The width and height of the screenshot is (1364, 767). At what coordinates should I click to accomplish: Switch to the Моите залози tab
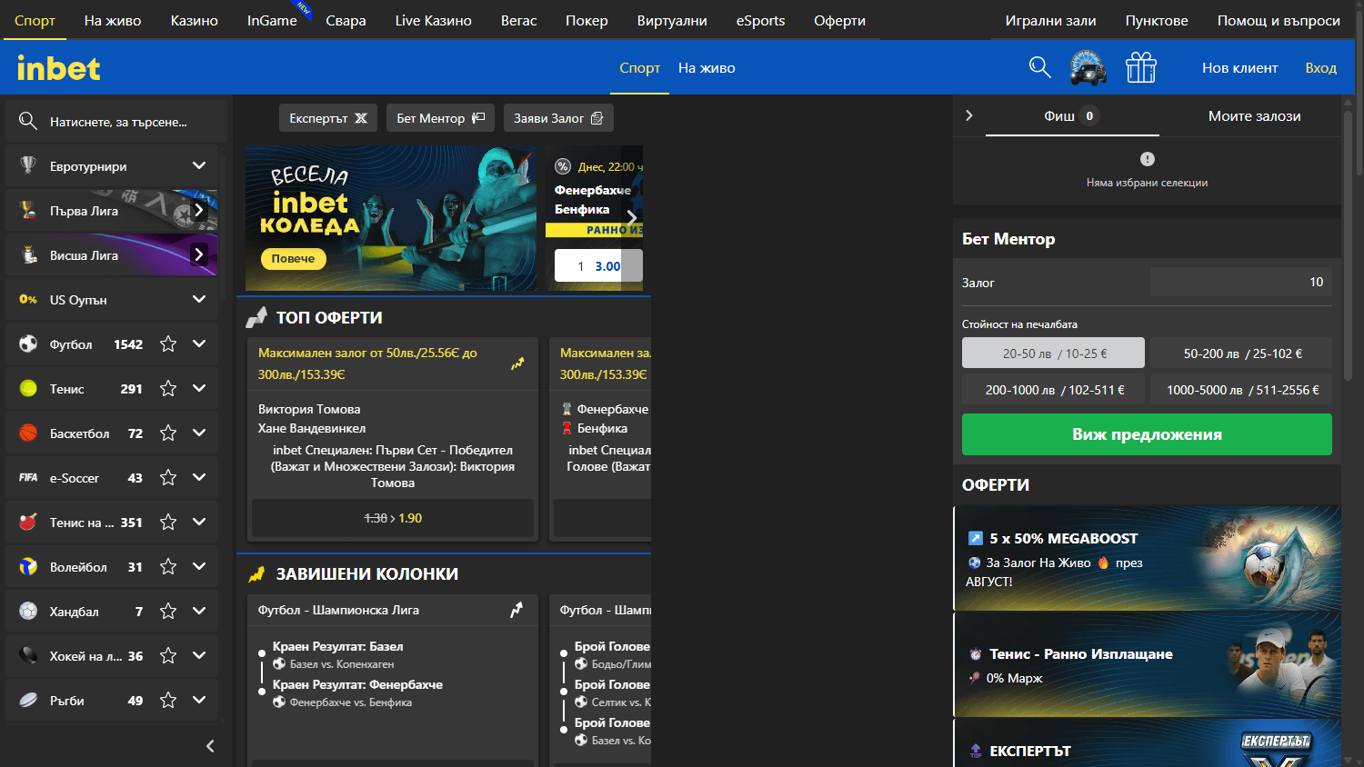coord(1253,115)
